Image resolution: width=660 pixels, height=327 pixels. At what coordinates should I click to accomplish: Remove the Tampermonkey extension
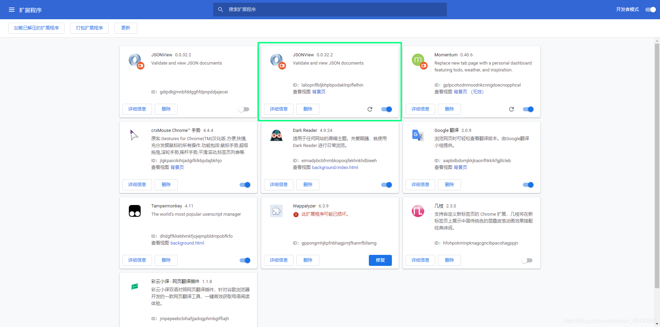point(166,260)
